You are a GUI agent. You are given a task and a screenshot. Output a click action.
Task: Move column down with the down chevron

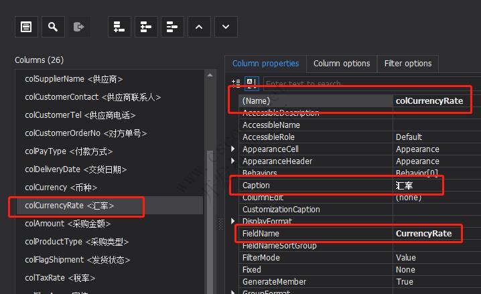click(225, 27)
